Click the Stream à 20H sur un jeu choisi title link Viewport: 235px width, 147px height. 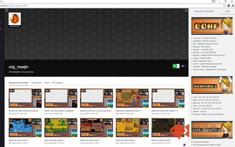click(x=97, y=111)
